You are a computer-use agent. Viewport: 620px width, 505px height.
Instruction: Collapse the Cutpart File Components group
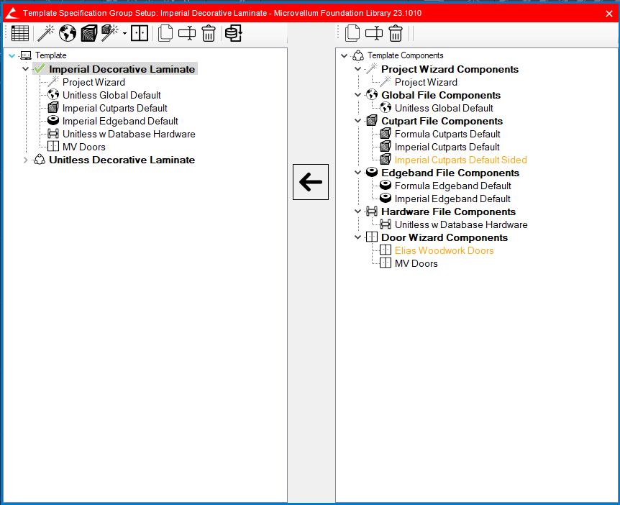[x=358, y=121]
